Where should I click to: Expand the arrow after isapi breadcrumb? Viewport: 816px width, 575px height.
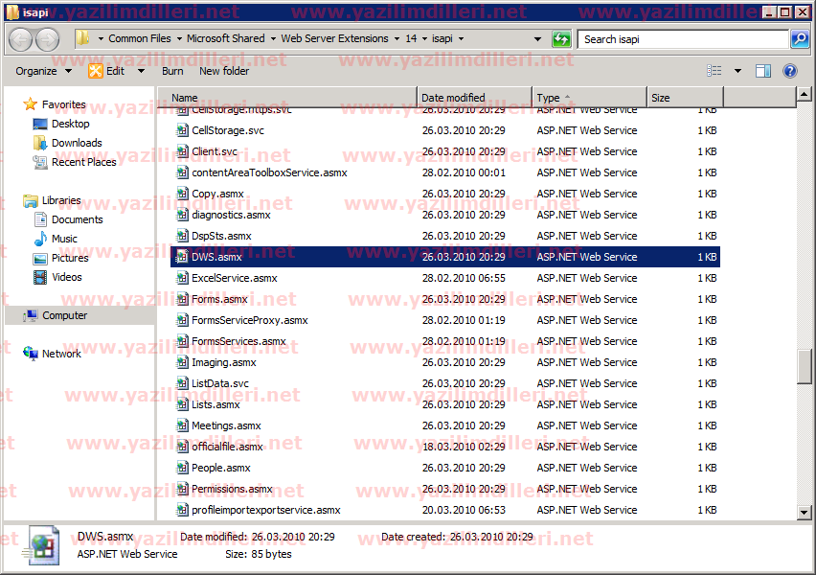click(x=461, y=38)
